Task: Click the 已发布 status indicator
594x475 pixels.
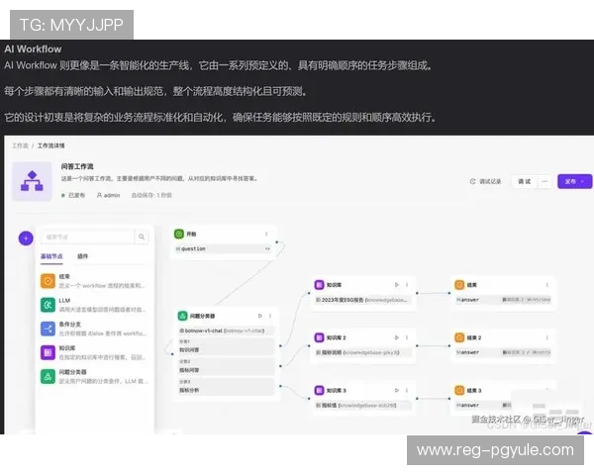Action: click(x=73, y=195)
